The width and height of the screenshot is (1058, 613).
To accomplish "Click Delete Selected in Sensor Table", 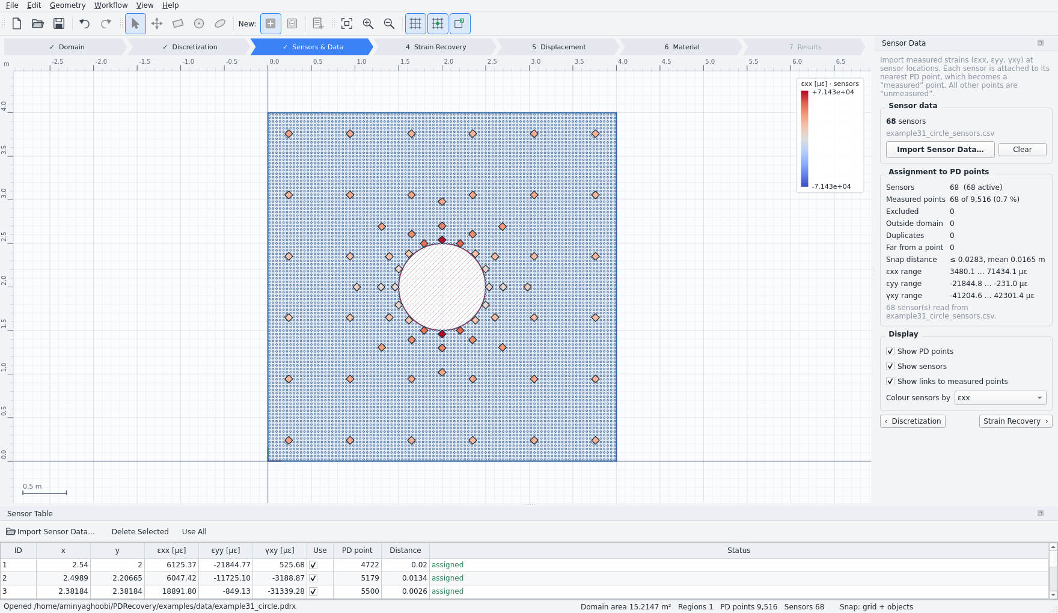I will point(140,532).
